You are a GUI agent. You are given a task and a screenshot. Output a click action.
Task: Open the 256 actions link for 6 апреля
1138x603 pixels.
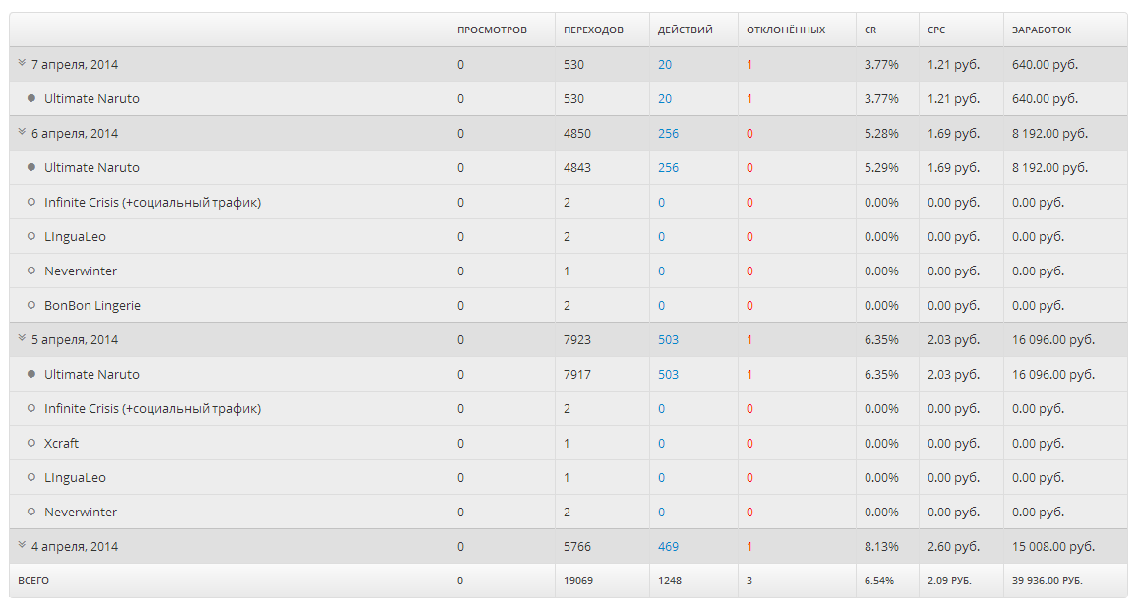click(x=668, y=133)
